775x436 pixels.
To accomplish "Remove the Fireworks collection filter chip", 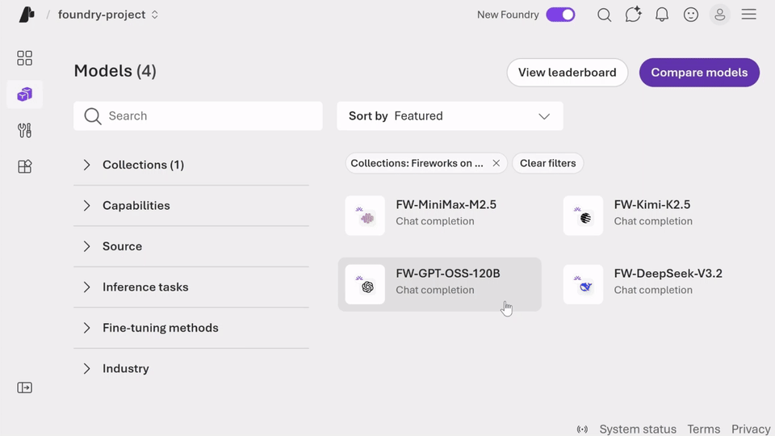I will tap(496, 163).
